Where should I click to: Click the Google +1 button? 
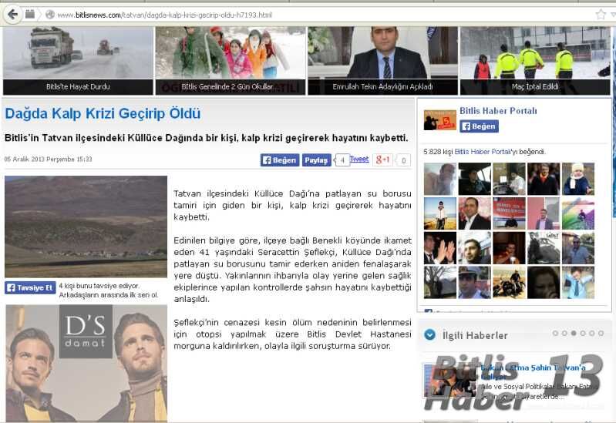382,160
